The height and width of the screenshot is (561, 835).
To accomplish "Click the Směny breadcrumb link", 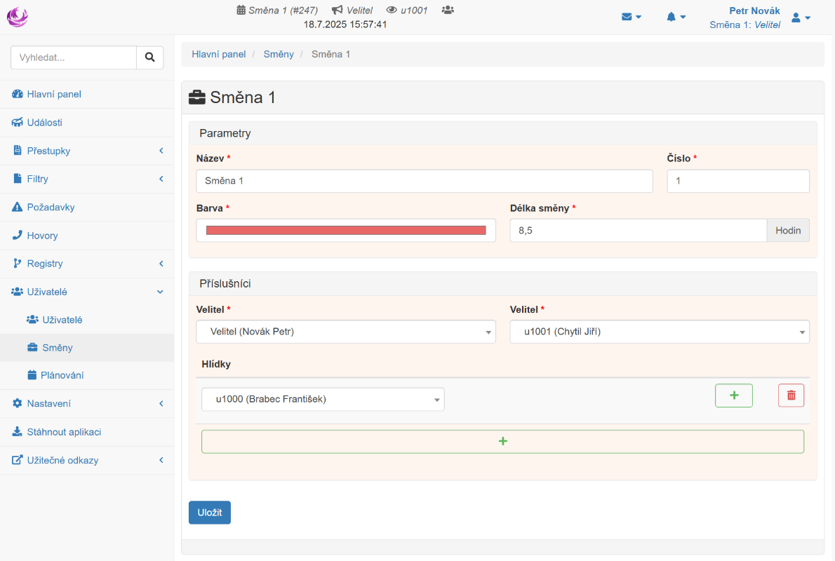I will point(279,54).
